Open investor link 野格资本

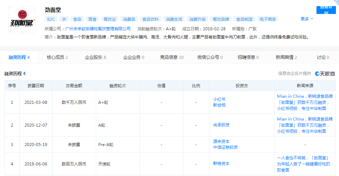[221, 164]
